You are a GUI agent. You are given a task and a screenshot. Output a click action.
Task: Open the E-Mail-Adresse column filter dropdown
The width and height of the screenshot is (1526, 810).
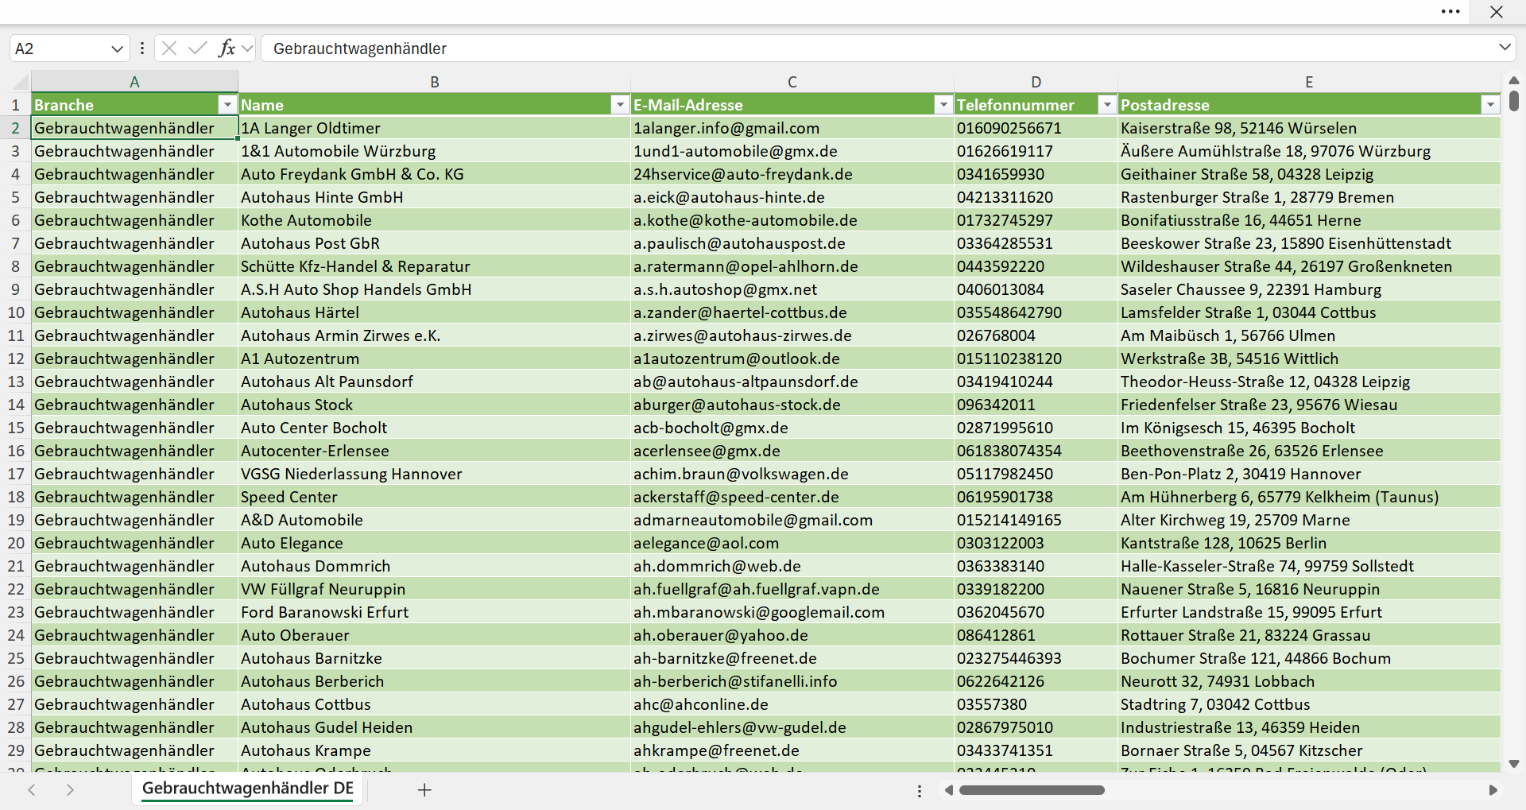pos(943,105)
